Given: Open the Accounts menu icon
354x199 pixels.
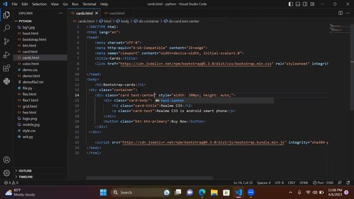Looking at the screenshot, I should coord(7,160).
